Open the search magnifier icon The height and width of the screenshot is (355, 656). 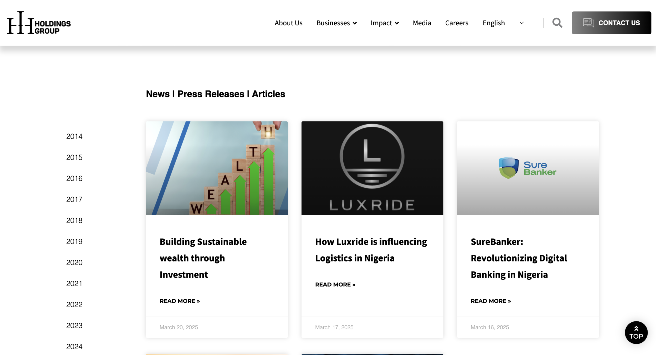coord(557,23)
